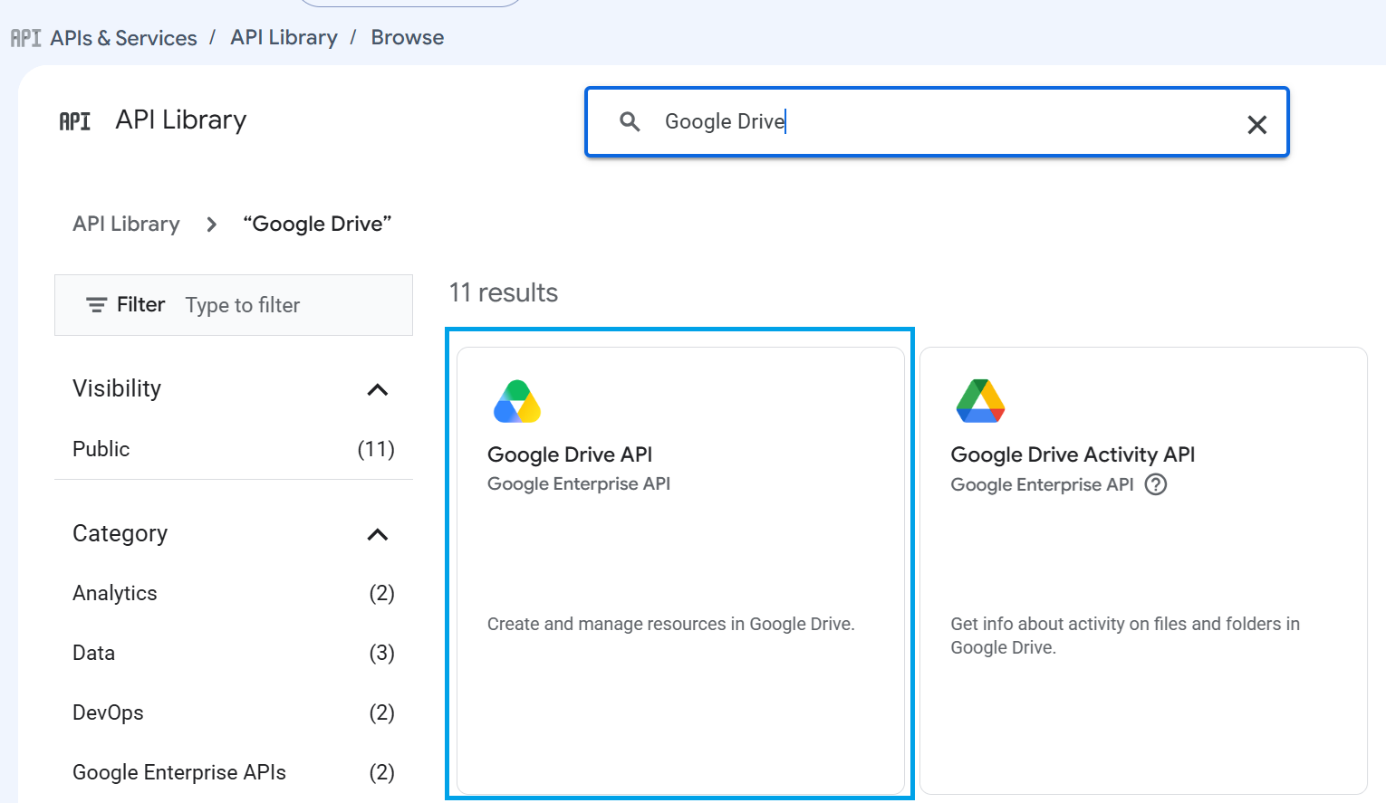
Task: Click the "11 results" text
Action: click(504, 292)
